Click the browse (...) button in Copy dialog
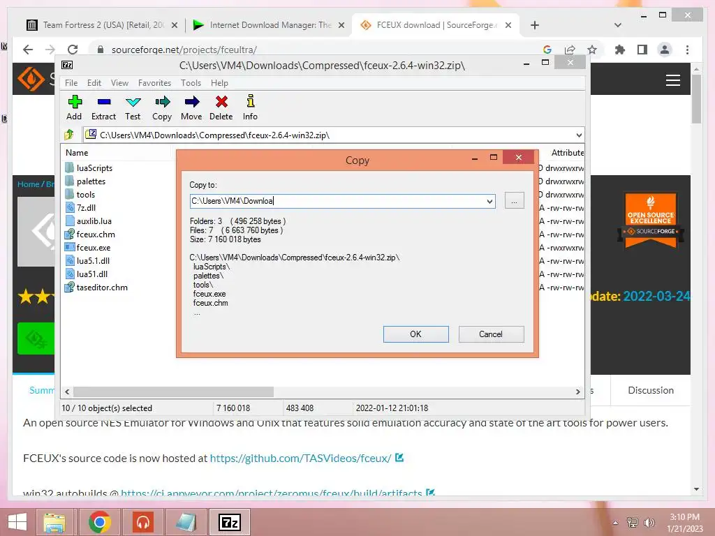 point(515,200)
